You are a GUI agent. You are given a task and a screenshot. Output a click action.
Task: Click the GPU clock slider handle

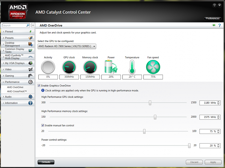point(150,103)
